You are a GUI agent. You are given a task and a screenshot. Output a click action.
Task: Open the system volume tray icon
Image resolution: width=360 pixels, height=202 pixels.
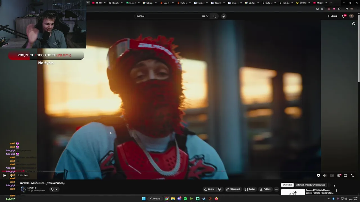click(346, 199)
